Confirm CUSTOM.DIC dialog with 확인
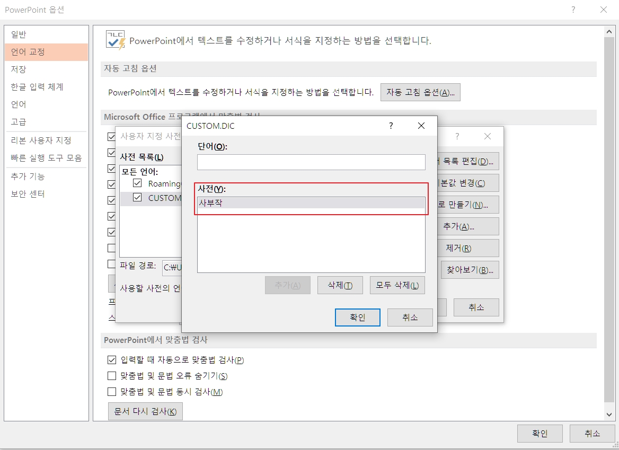Image resolution: width=619 pixels, height=450 pixels. tap(358, 317)
